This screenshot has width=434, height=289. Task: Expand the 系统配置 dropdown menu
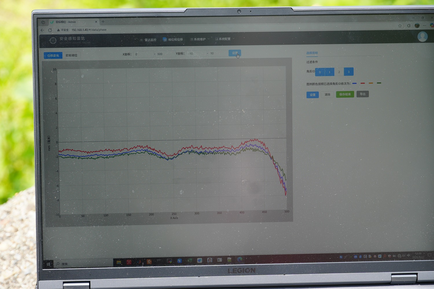225,39
